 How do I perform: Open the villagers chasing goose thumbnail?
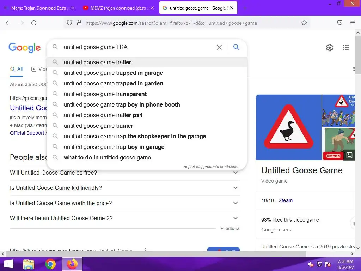338,110
